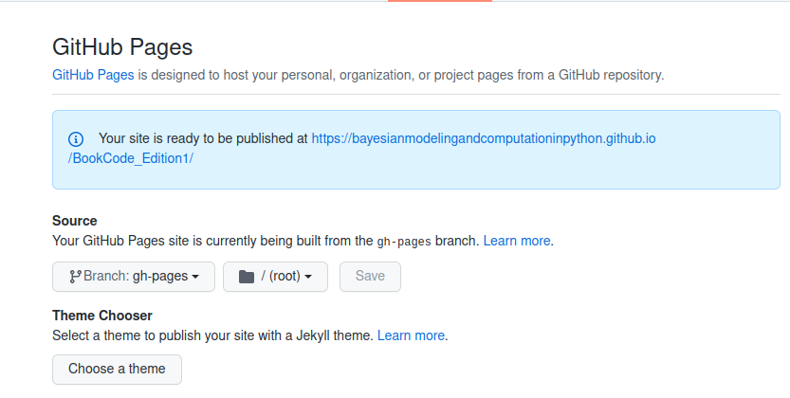Open Learn more link in Source section
This screenshot has width=790, height=398.
(517, 241)
